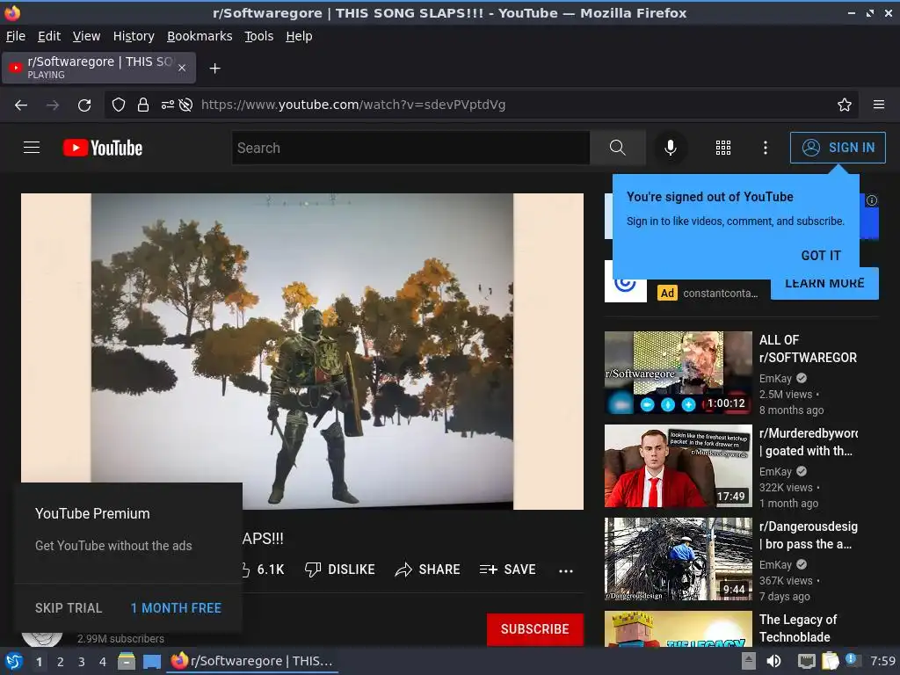View site security padlock info
Viewport: 900px width, 675px height.
143,105
